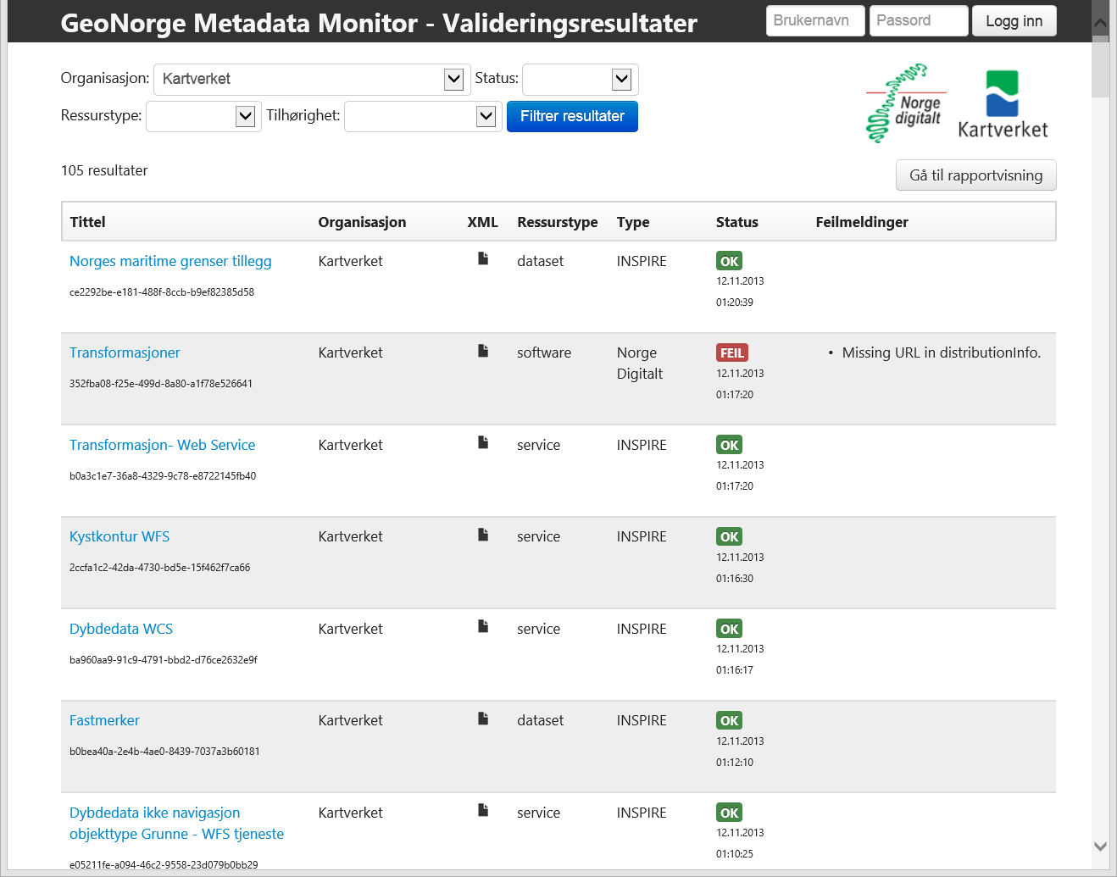Open XML icon for Transformasjon- Web Service
Screen dimensions: 1117x877
coord(483,442)
